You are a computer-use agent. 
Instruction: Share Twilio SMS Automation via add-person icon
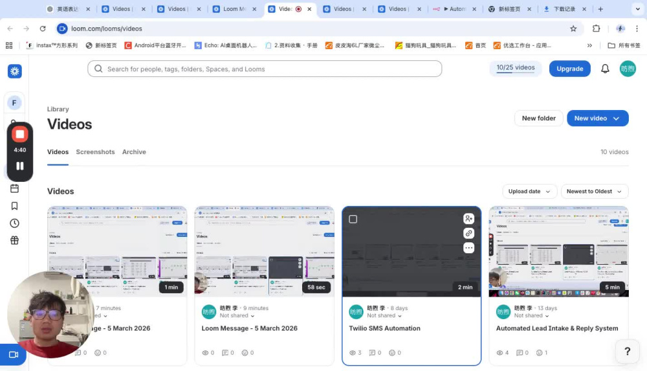(x=468, y=219)
